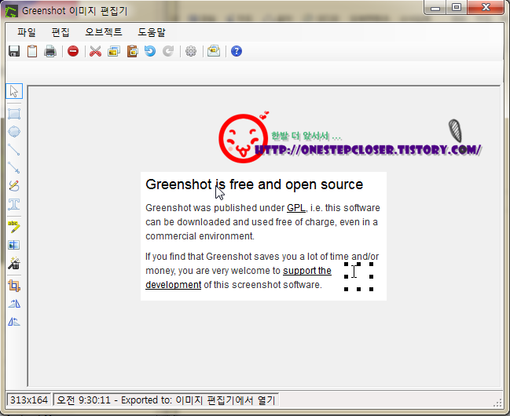This screenshot has height=416, width=510.
Task: Select the Crop tool
Action: pyautogui.click(x=14, y=286)
